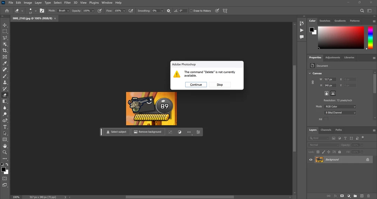Click the canvas width input field
Image resolution: width=377 pixels, height=199 pixels.
(330, 79)
